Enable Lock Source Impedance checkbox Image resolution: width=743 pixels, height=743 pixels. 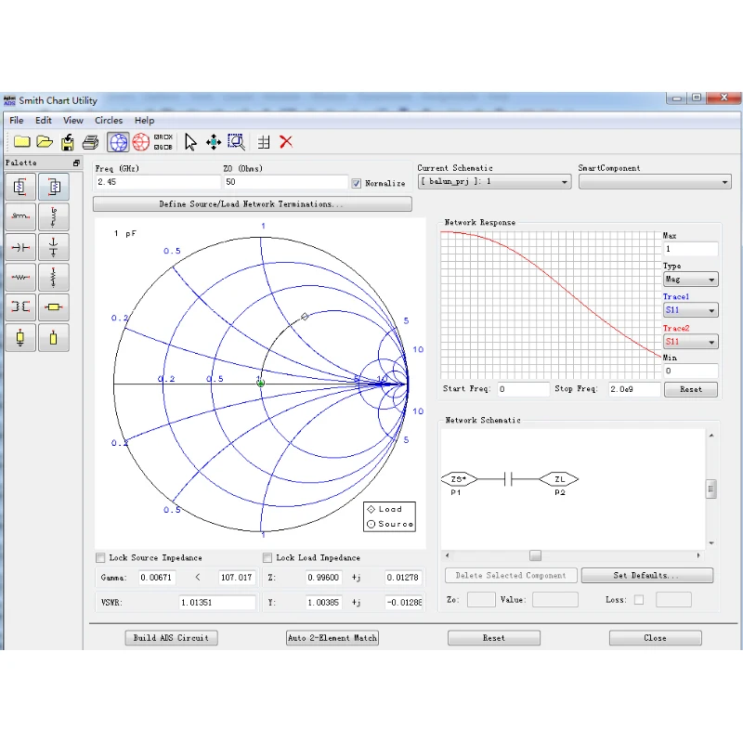click(x=100, y=558)
